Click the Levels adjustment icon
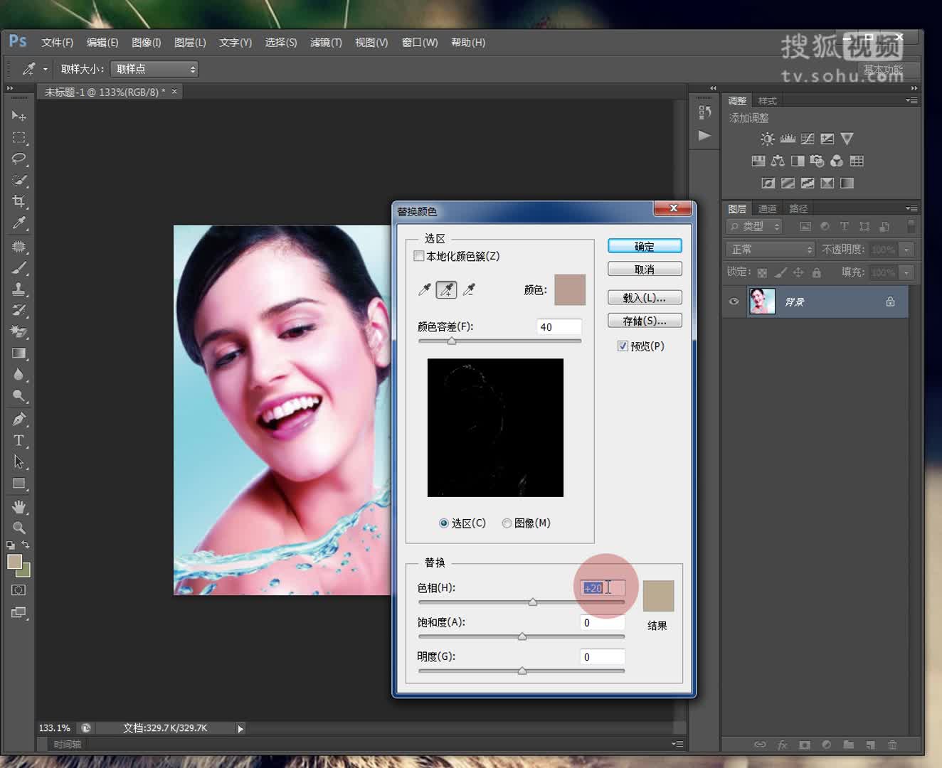This screenshot has height=768, width=942. [x=788, y=139]
